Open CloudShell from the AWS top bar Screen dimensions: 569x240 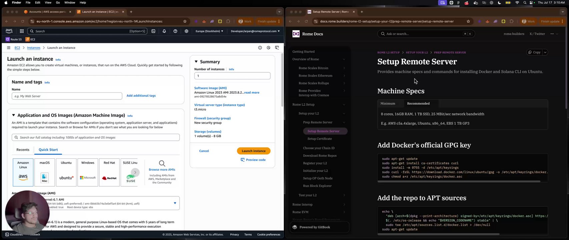(x=153, y=31)
